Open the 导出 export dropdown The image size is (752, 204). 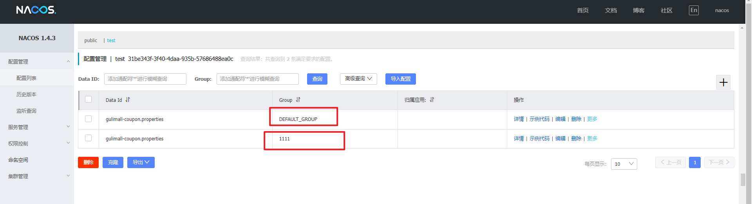pyautogui.click(x=141, y=162)
